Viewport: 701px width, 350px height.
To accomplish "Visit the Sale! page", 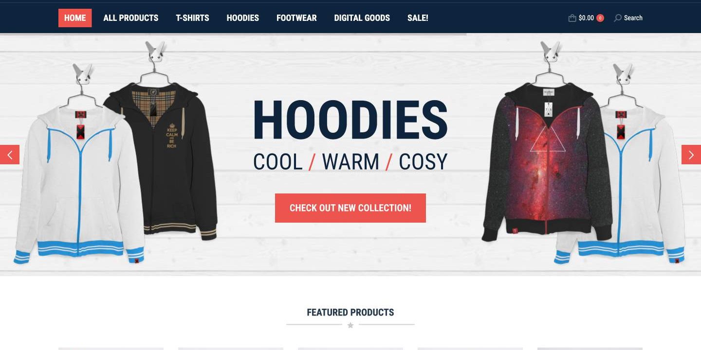I will tap(418, 18).
